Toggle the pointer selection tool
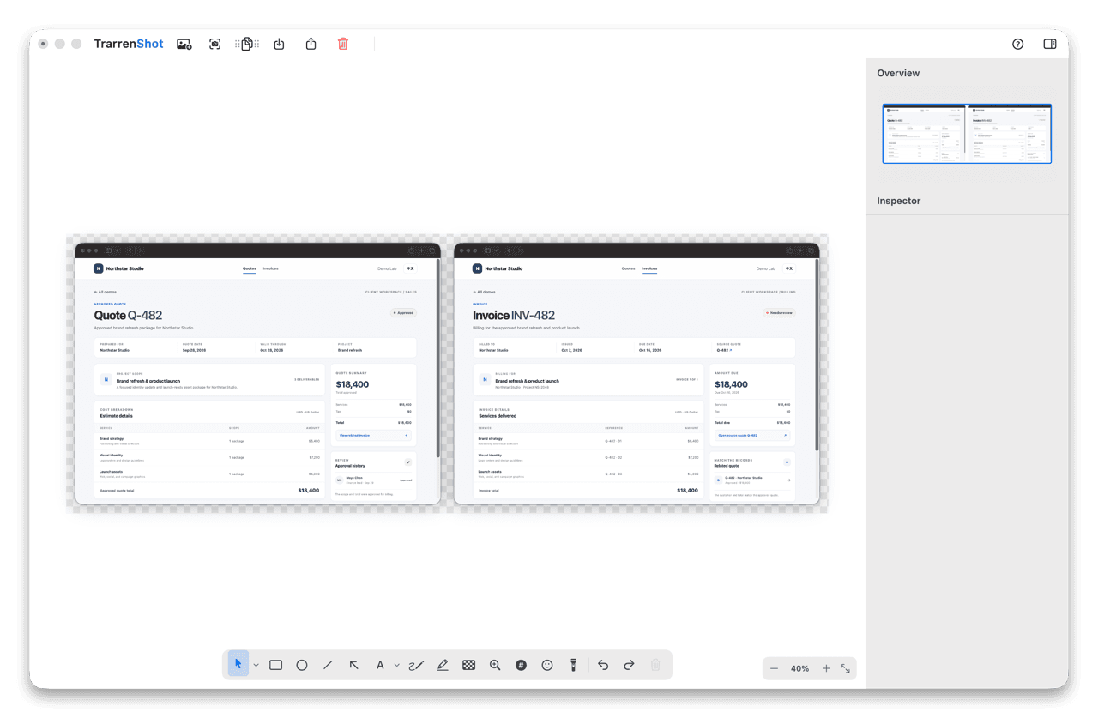This screenshot has width=1098, height=718. coord(238,664)
